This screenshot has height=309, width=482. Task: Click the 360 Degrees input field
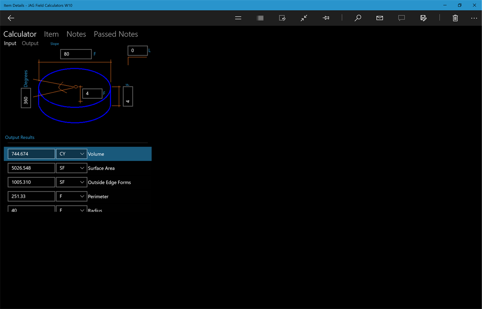pyautogui.click(x=26, y=98)
